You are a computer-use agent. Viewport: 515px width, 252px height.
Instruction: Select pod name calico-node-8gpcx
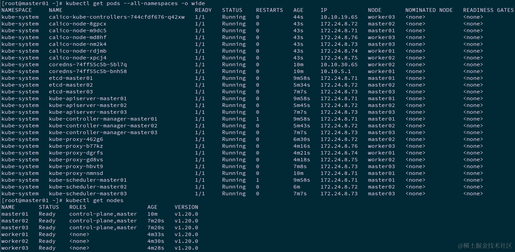78,24
